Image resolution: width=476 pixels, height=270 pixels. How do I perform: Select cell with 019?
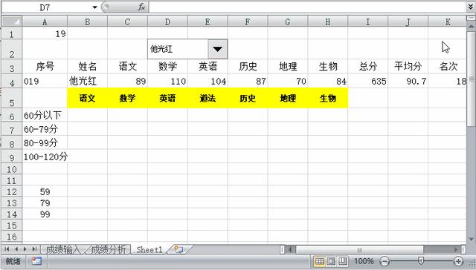[x=45, y=81]
